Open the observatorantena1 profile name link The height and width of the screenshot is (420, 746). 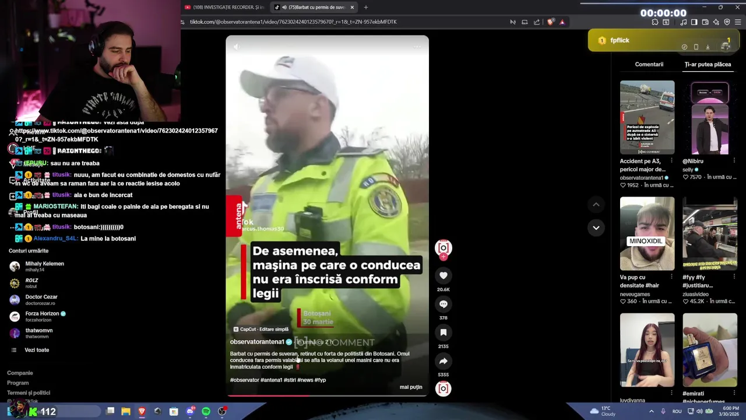257,342
